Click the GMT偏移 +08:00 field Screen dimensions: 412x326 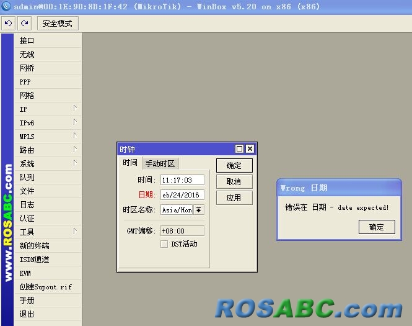click(x=182, y=231)
